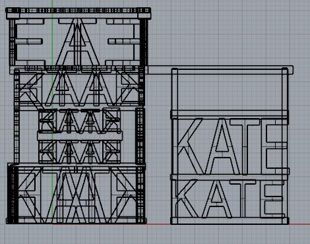The image size is (310, 244).
Task: Select letter E in upper KATE row
Action: click(275, 146)
